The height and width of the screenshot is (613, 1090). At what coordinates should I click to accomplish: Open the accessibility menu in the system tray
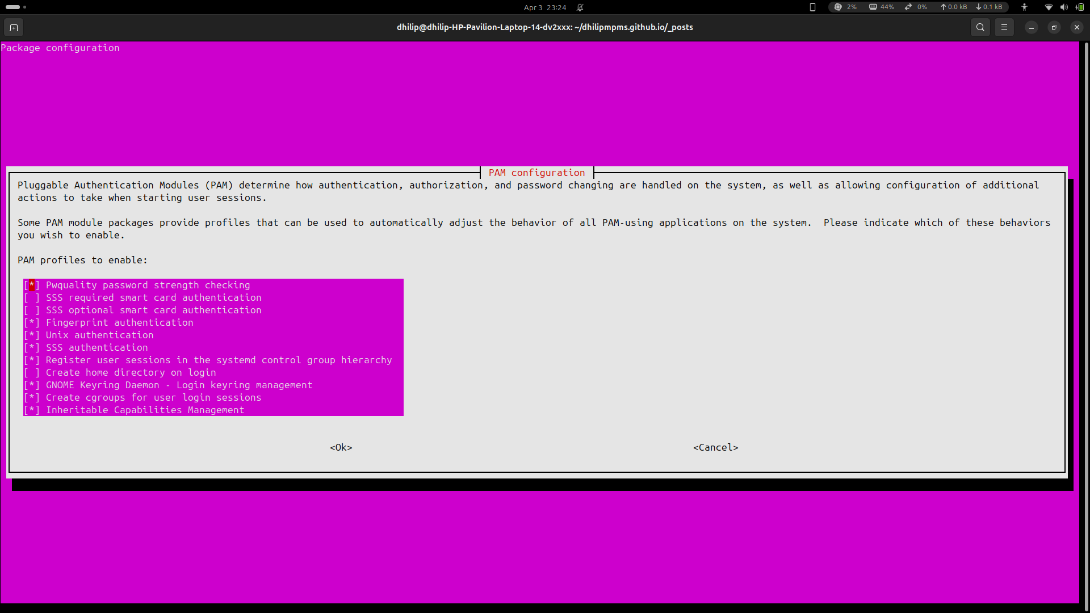coord(1024,7)
